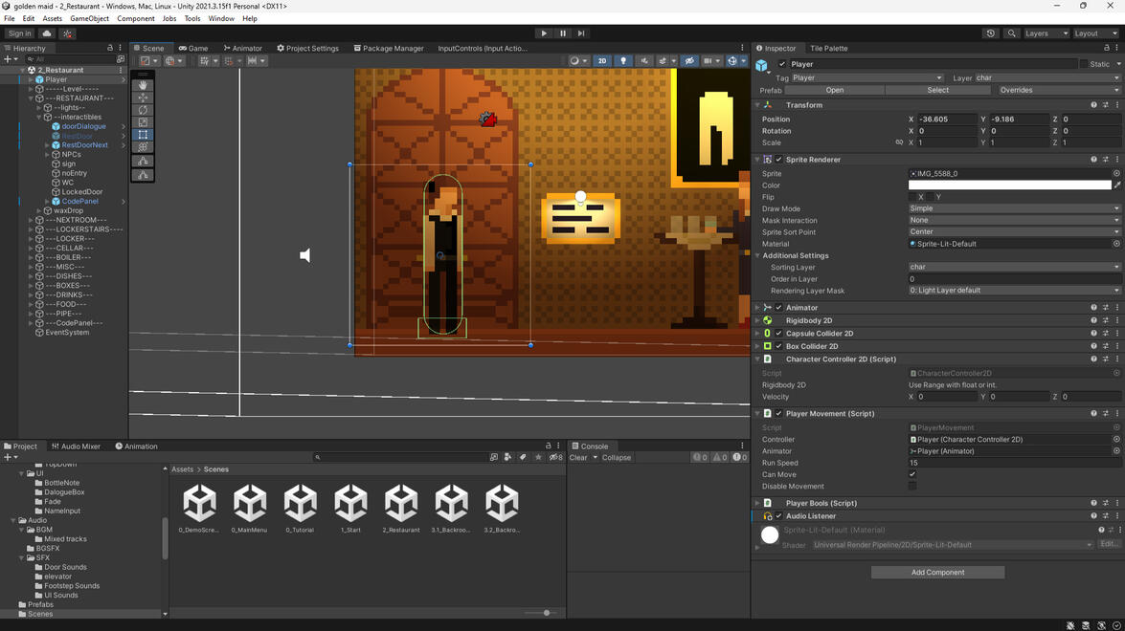Select the Rect tool in scene toolbar
Viewport: 1125px width, 631px height.
tap(143, 135)
